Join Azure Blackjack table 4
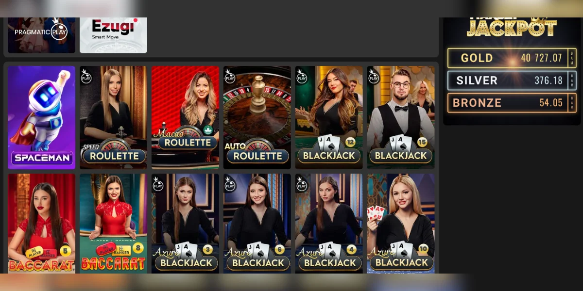583x291 pixels. point(329,224)
